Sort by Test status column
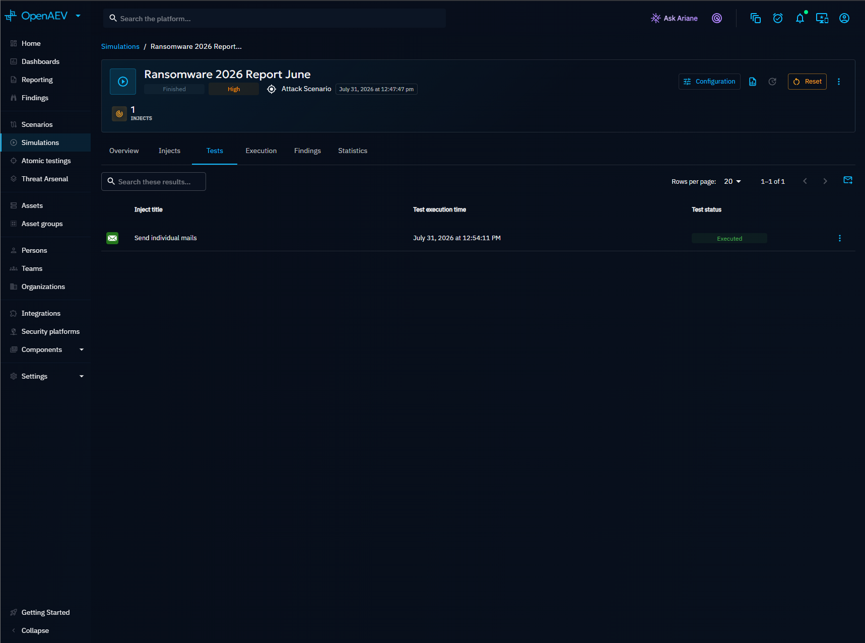This screenshot has height=643, width=865. [x=706, y=209]
